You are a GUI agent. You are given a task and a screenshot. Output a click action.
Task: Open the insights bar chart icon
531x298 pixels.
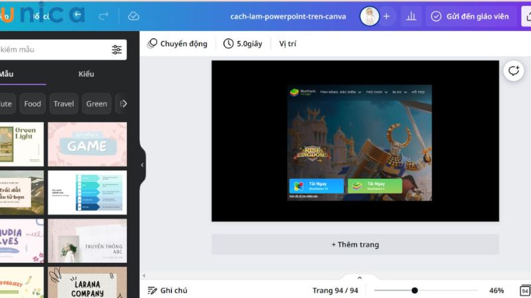click(x=411, y=16)
